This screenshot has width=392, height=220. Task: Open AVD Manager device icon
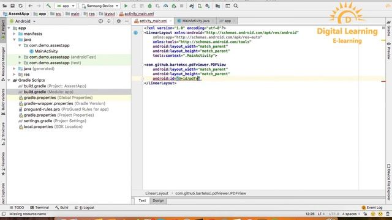point(200,5)
